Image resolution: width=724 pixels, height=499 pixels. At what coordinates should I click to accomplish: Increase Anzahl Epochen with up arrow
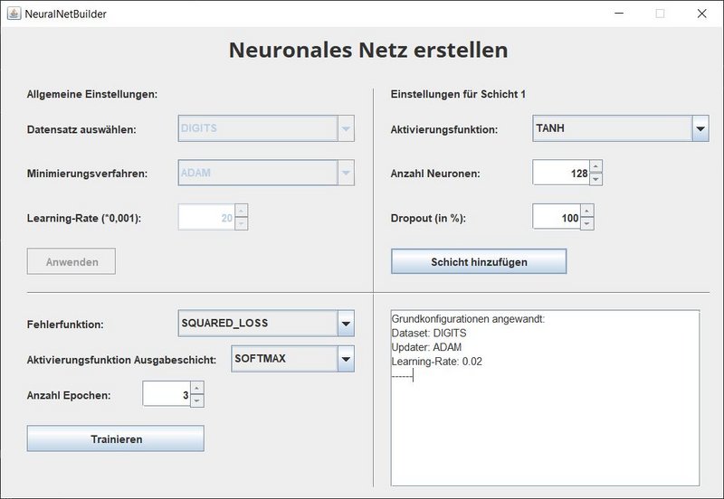pyautogui.click(x=197, y=388)
